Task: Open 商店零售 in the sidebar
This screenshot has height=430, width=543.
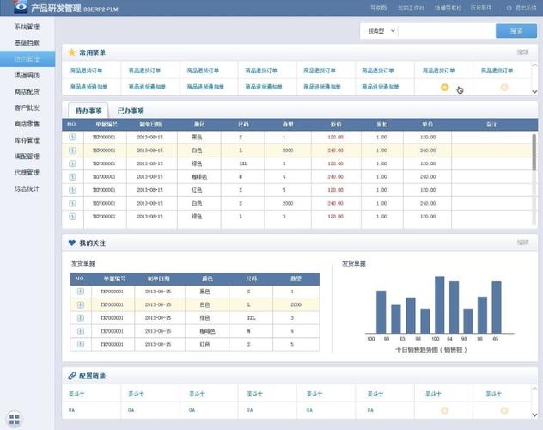Action: (x=27, y=124)
